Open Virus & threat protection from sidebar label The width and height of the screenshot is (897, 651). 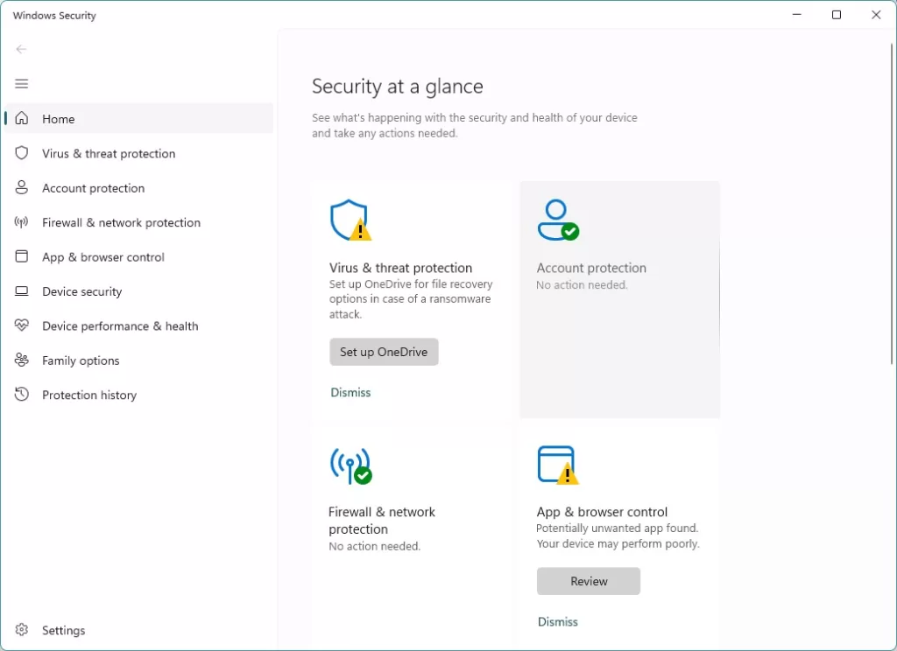[109, 154]
